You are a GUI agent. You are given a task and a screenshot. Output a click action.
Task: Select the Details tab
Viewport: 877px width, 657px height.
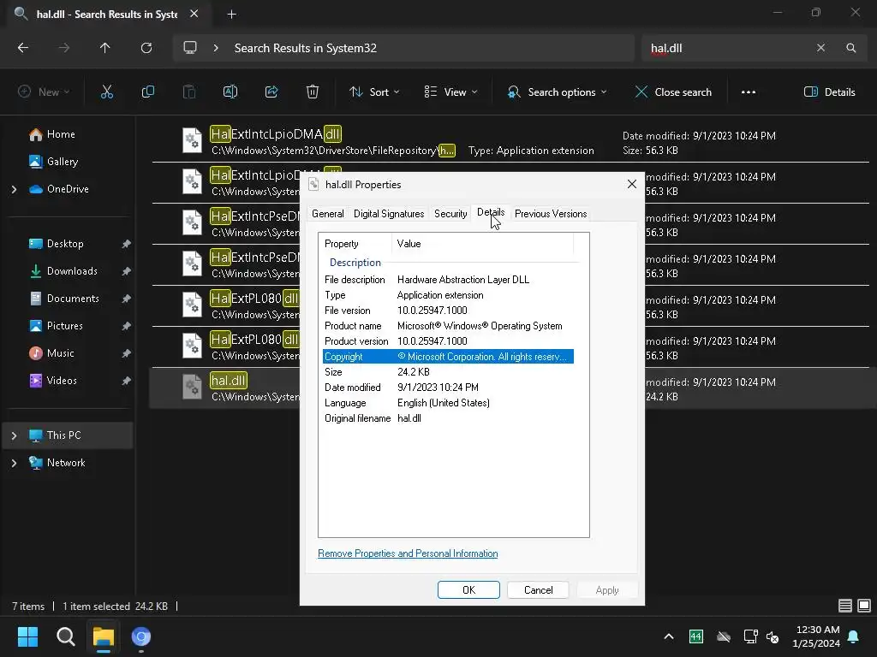[491, 212]
